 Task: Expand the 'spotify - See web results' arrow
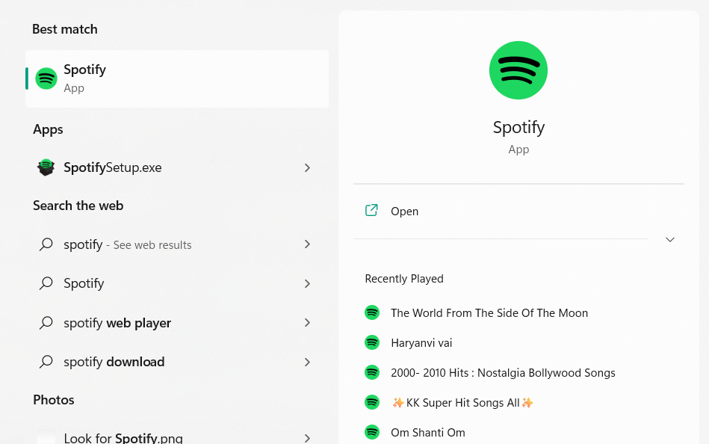[307, 244]
